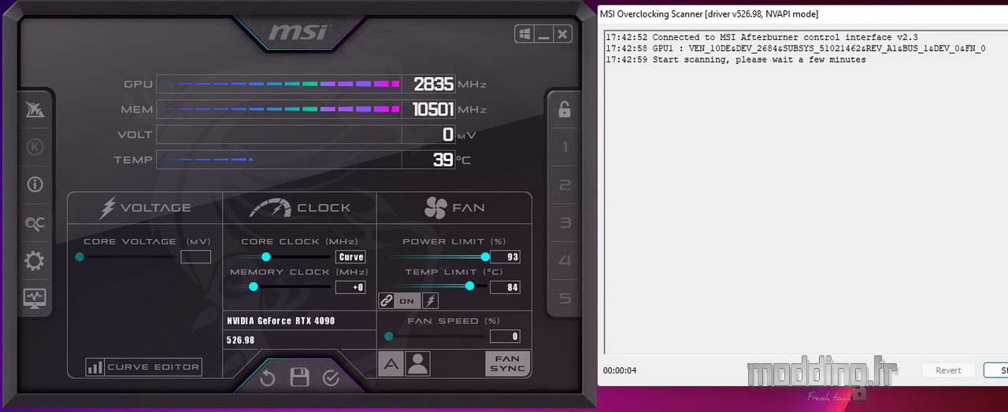Screen dimensions: 1008x412
Task: Click the memory clock slider handle
Action: pos(254,287)
